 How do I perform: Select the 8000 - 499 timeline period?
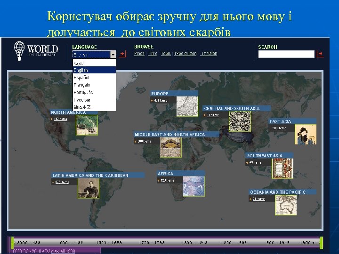(29, 243)
